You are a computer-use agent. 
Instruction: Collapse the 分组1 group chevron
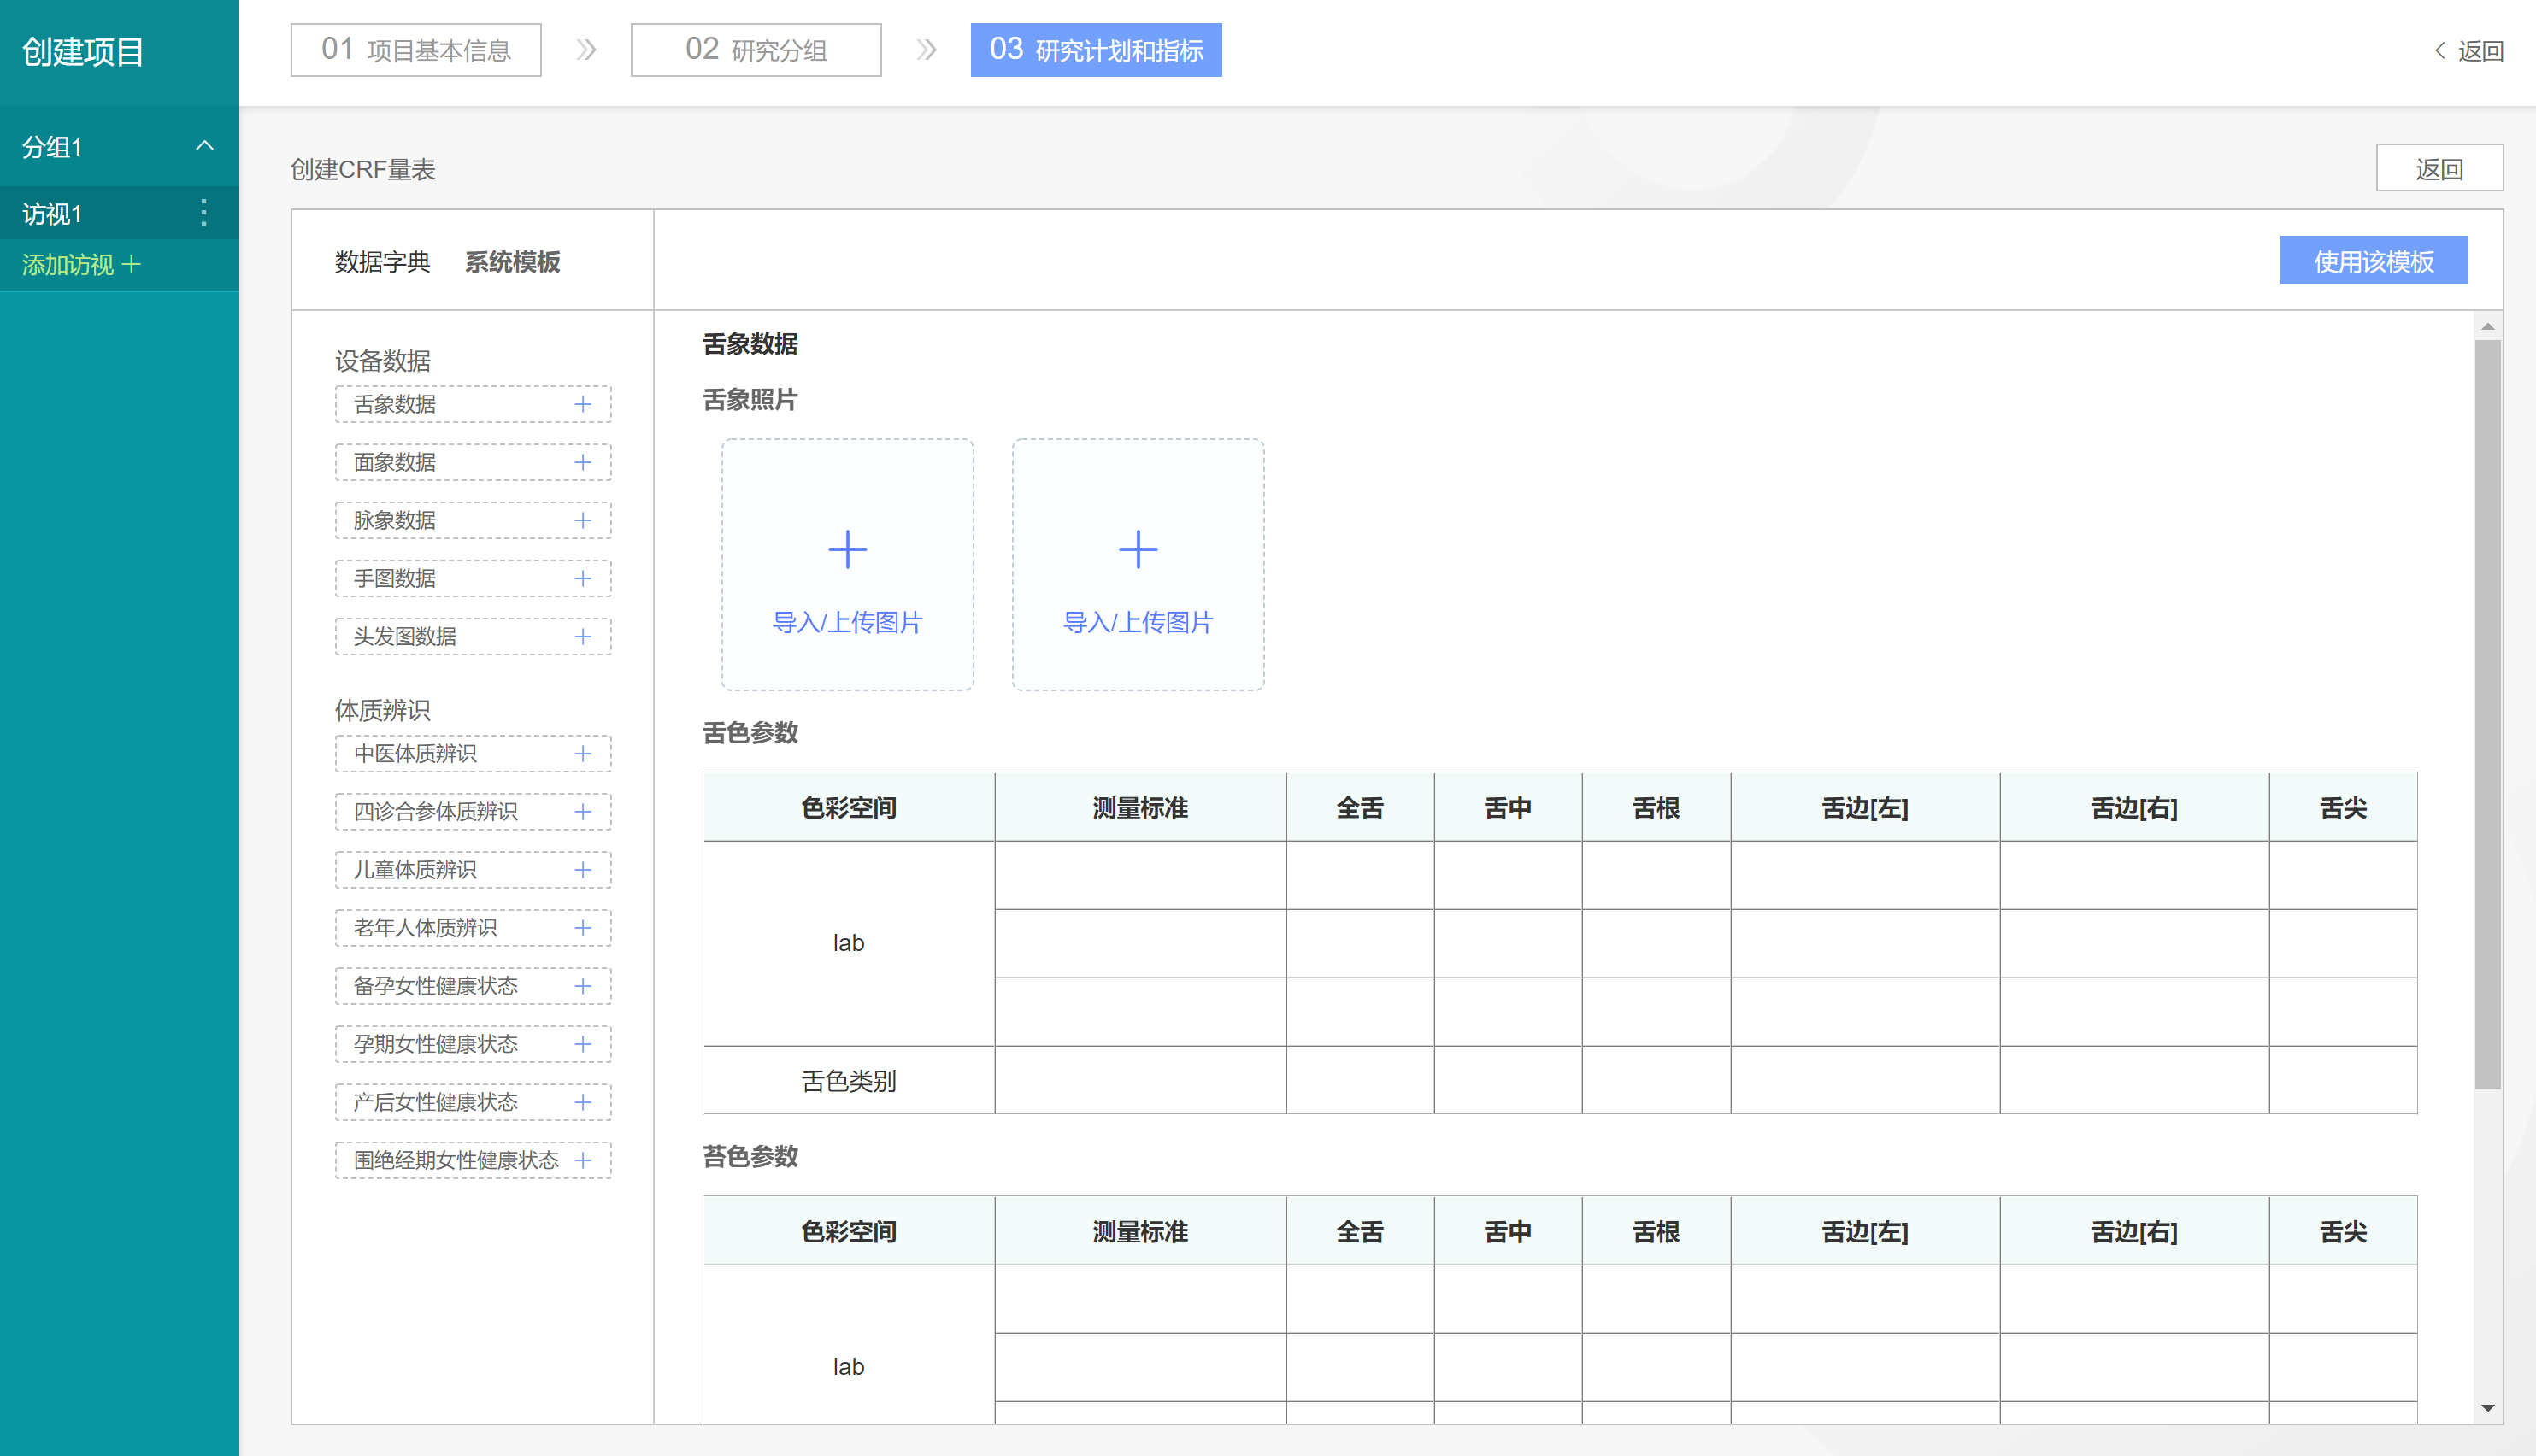(205, 146)
